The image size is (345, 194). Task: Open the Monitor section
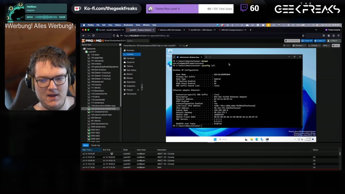pos(131,74)
